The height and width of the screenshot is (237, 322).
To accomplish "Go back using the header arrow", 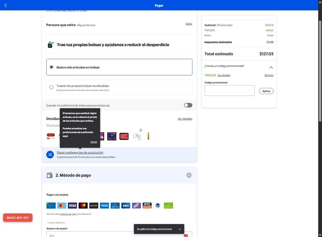I will click(6, 5).
